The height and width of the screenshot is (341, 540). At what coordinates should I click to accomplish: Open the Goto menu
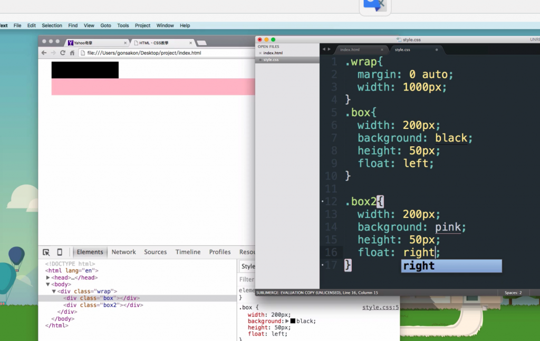pyautogui.click(x=105, y=25)
